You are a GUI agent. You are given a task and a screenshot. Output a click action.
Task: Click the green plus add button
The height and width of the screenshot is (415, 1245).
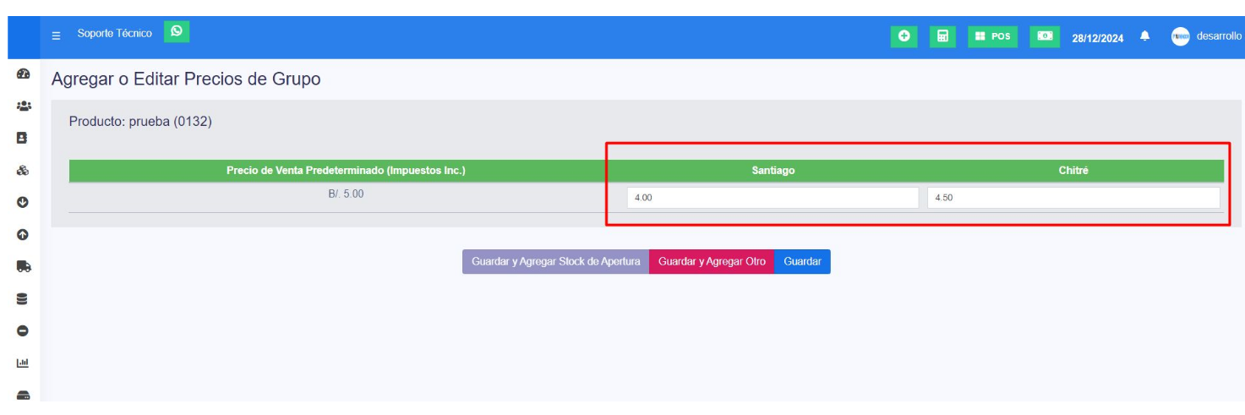(904, 36)
